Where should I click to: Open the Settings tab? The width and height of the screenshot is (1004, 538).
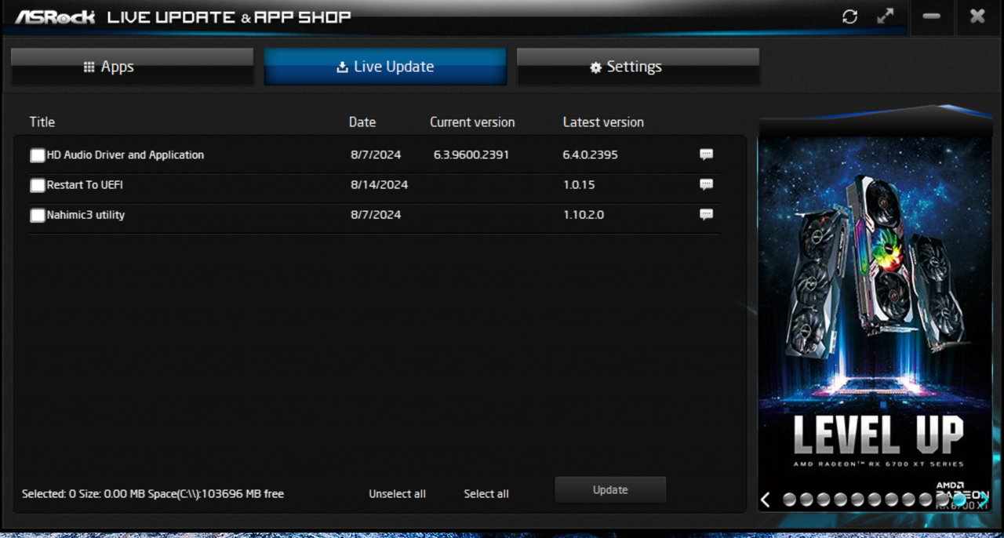pos(638,67)
